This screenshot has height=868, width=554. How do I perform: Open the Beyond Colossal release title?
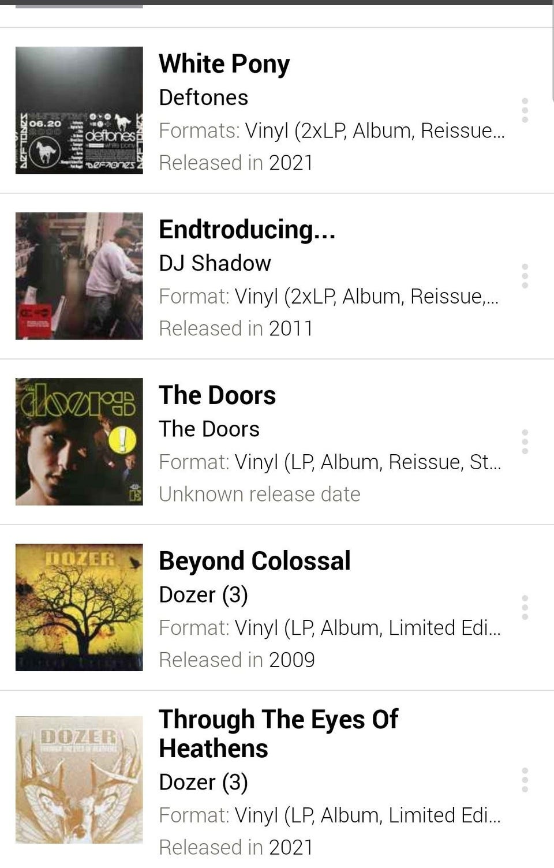[254, 561]
